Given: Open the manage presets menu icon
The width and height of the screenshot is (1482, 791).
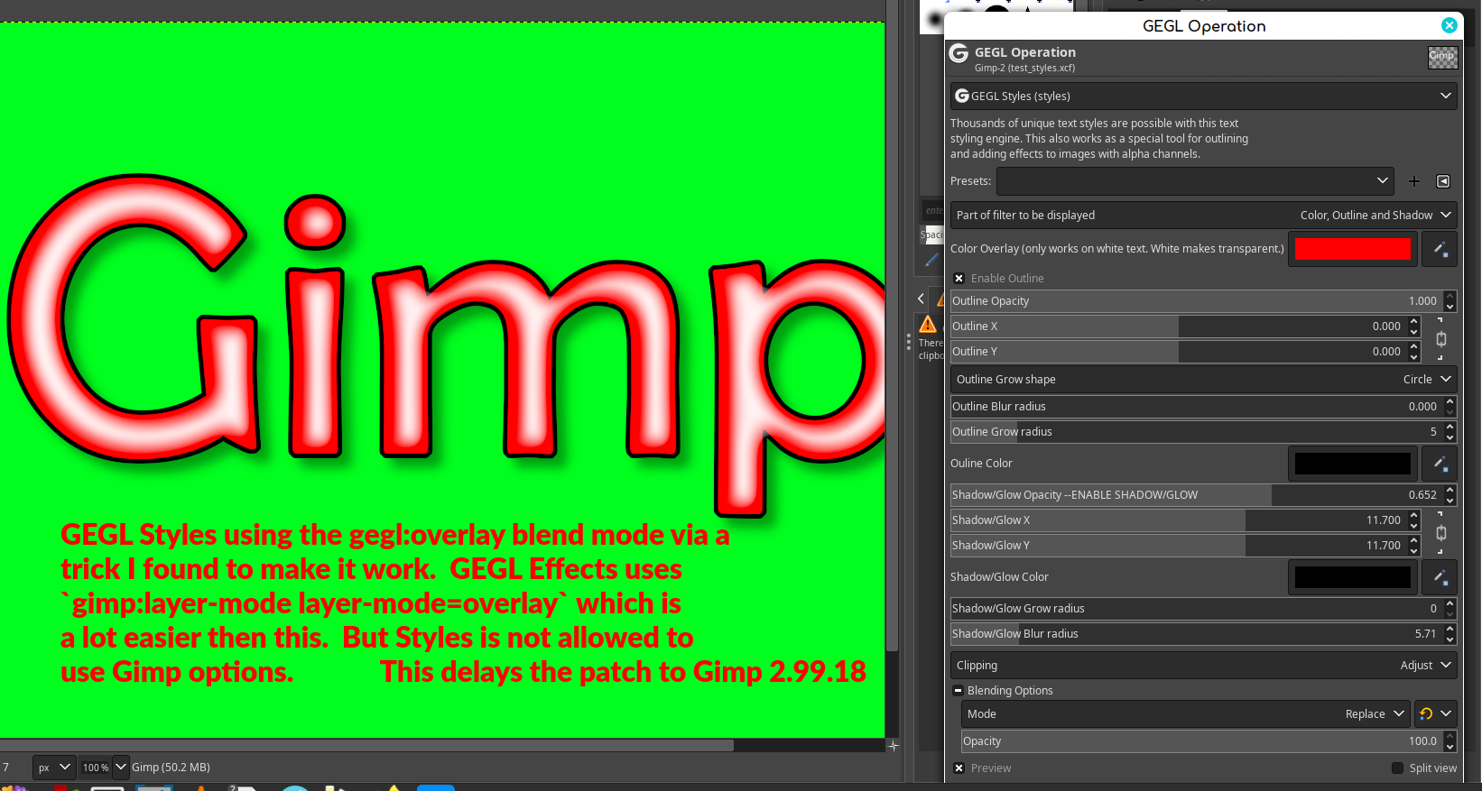Looking at the screenshot, I should (1443, 181).
